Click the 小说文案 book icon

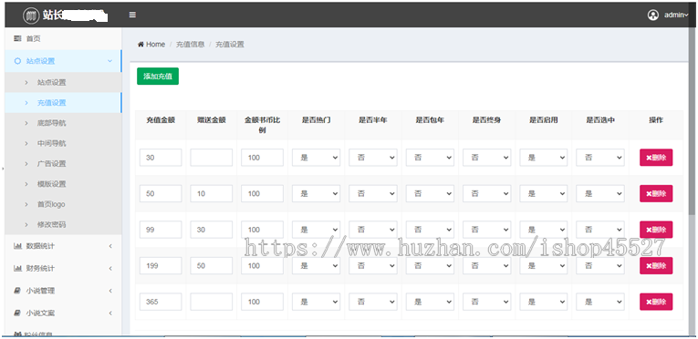coord(17,313)
